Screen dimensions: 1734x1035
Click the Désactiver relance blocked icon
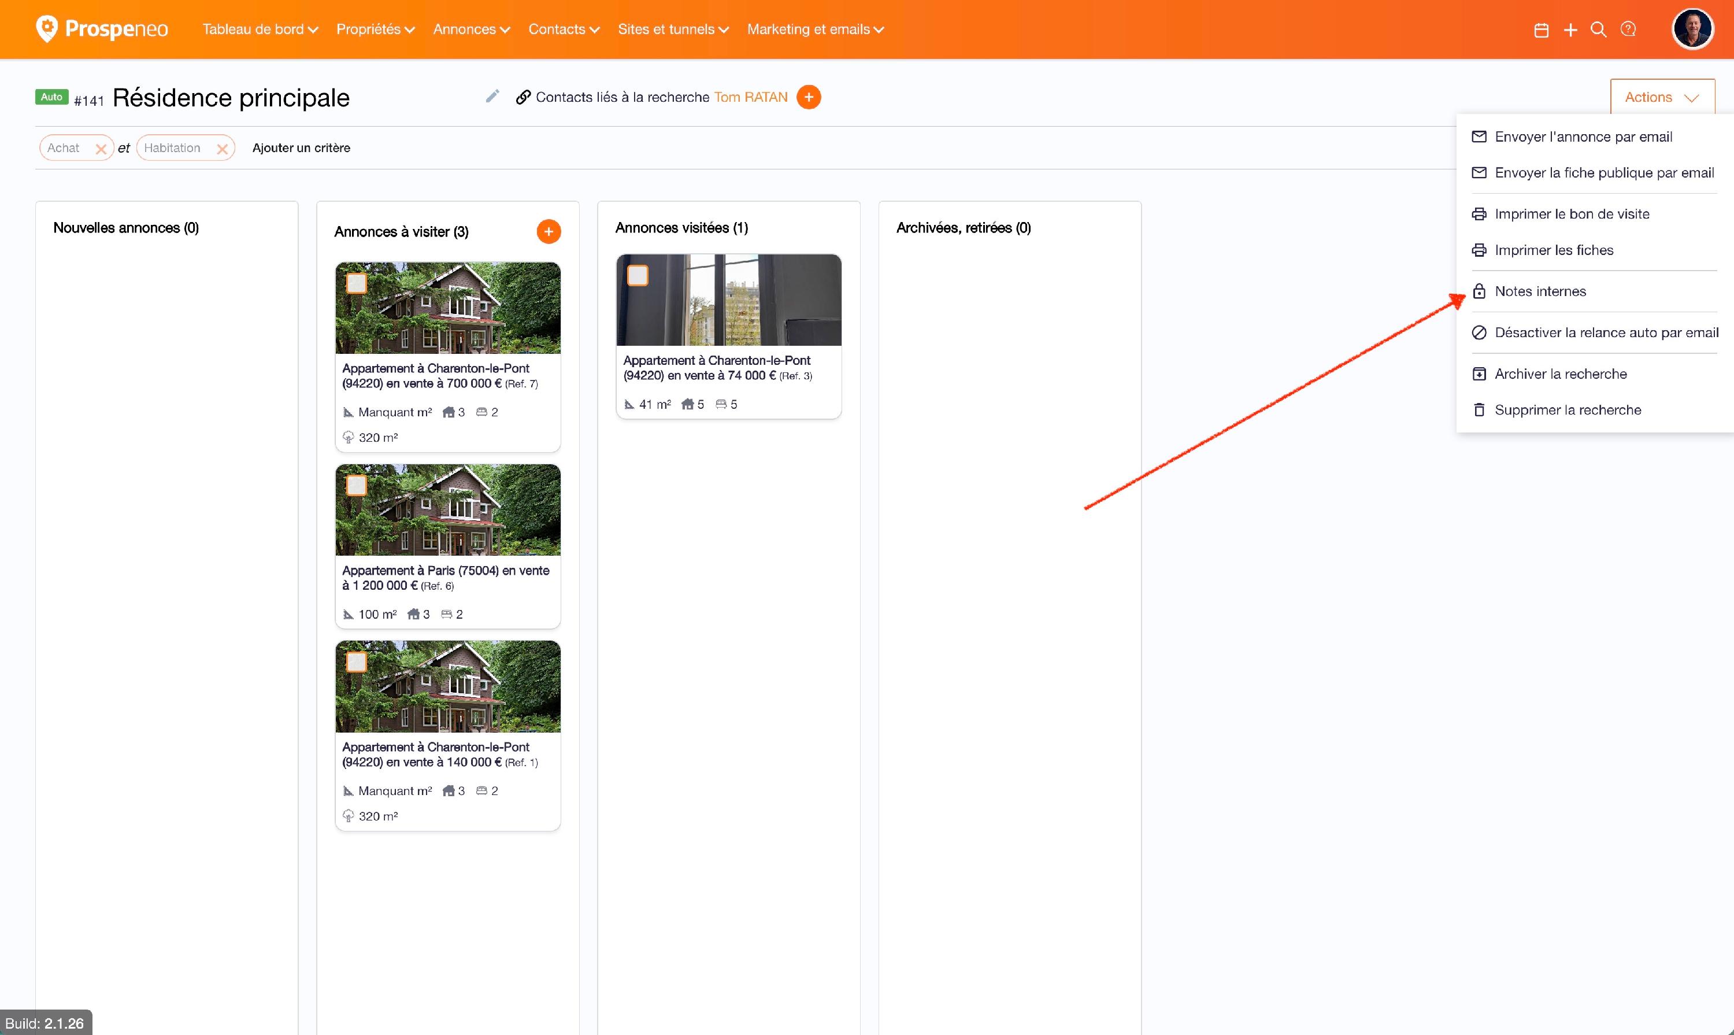(x=1479, y=332)
